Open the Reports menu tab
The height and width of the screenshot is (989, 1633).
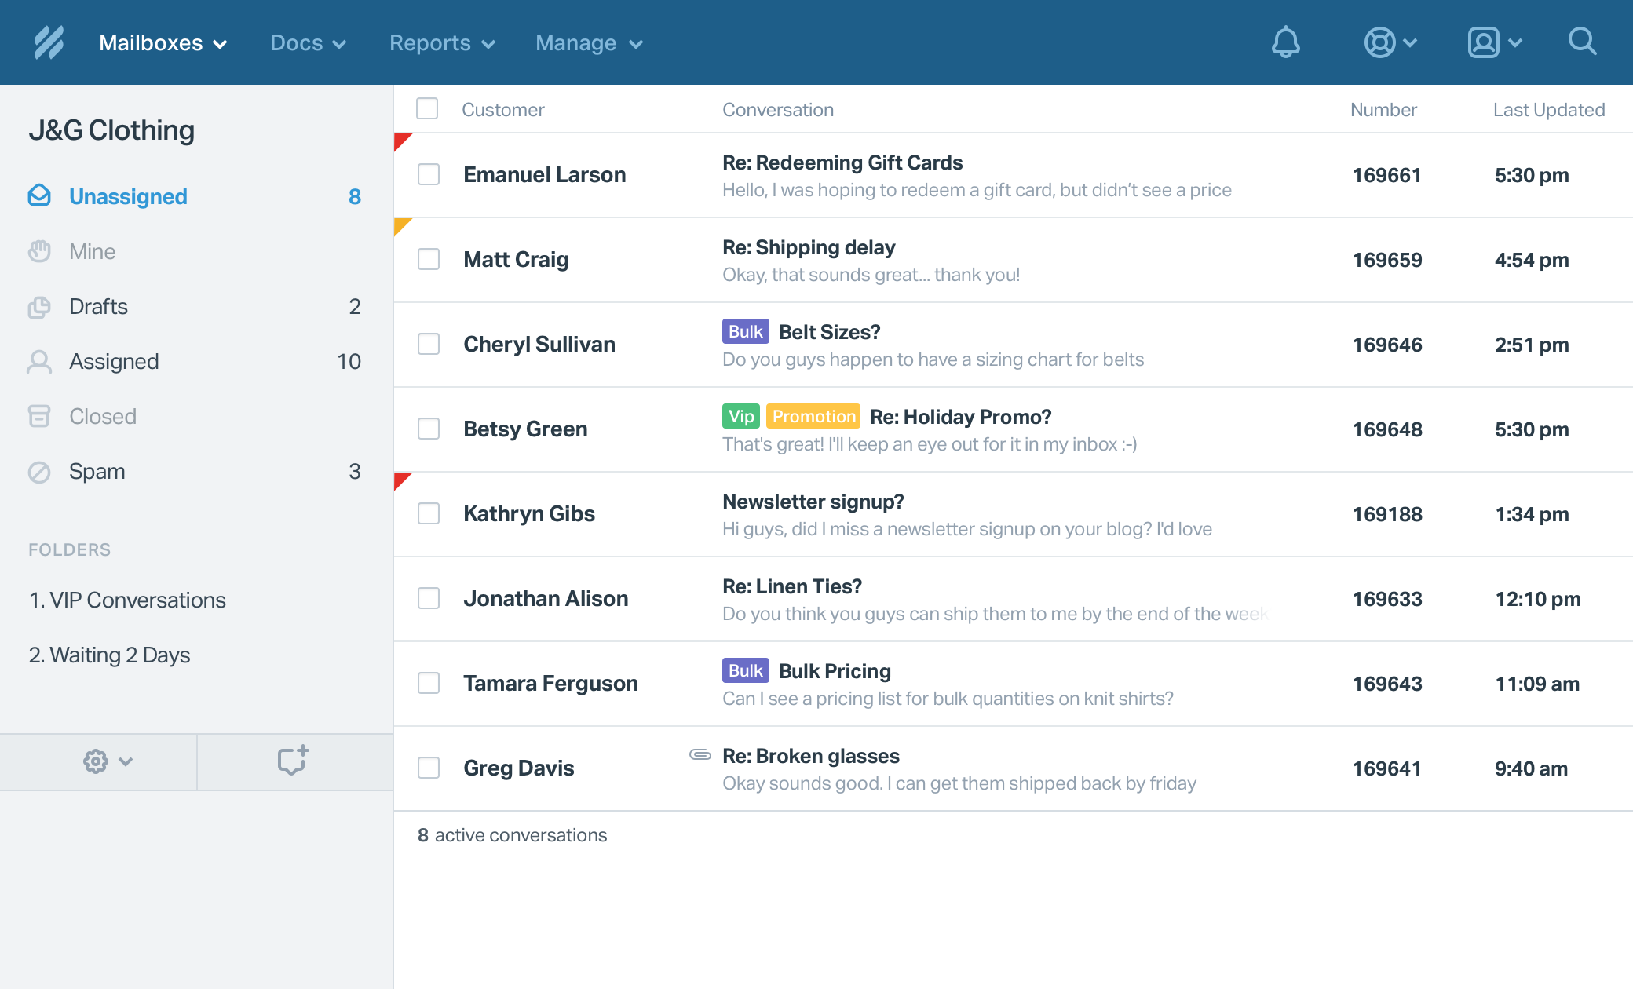pyautogui.click(x=442, y=42)
